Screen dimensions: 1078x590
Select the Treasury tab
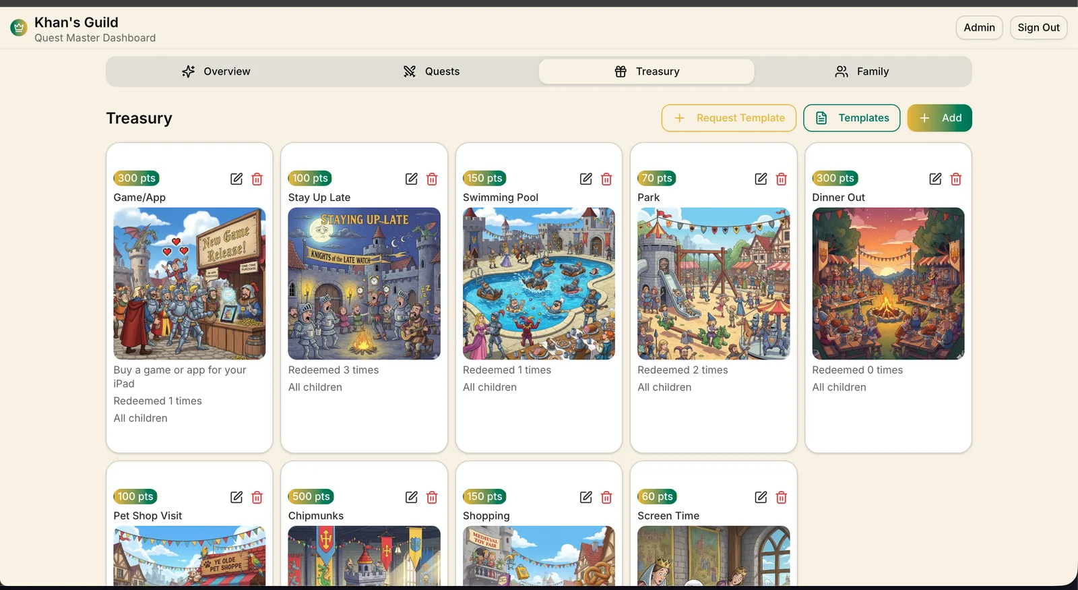pos(647,71)
